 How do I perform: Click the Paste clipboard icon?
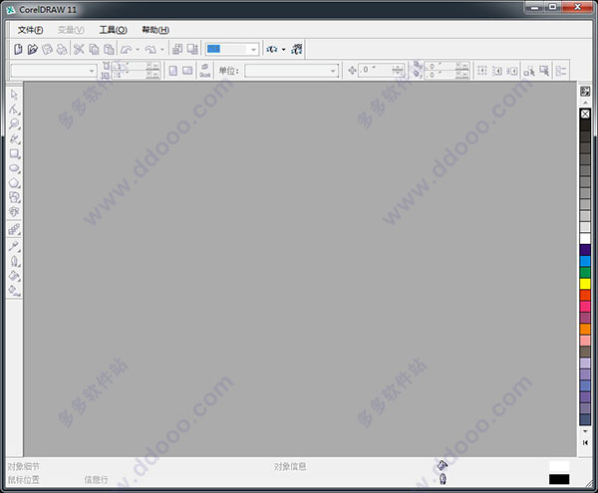(x=109, y=49)
